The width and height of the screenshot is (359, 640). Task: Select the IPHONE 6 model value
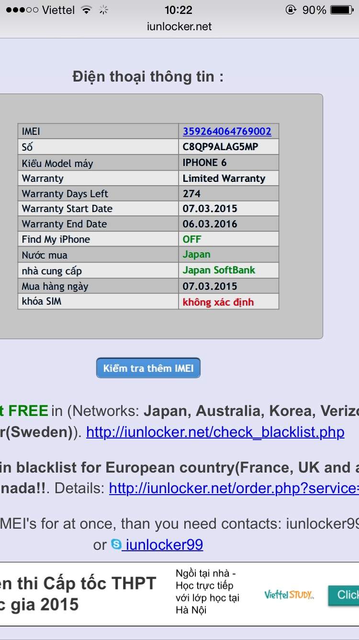click(x=205, y=163)
